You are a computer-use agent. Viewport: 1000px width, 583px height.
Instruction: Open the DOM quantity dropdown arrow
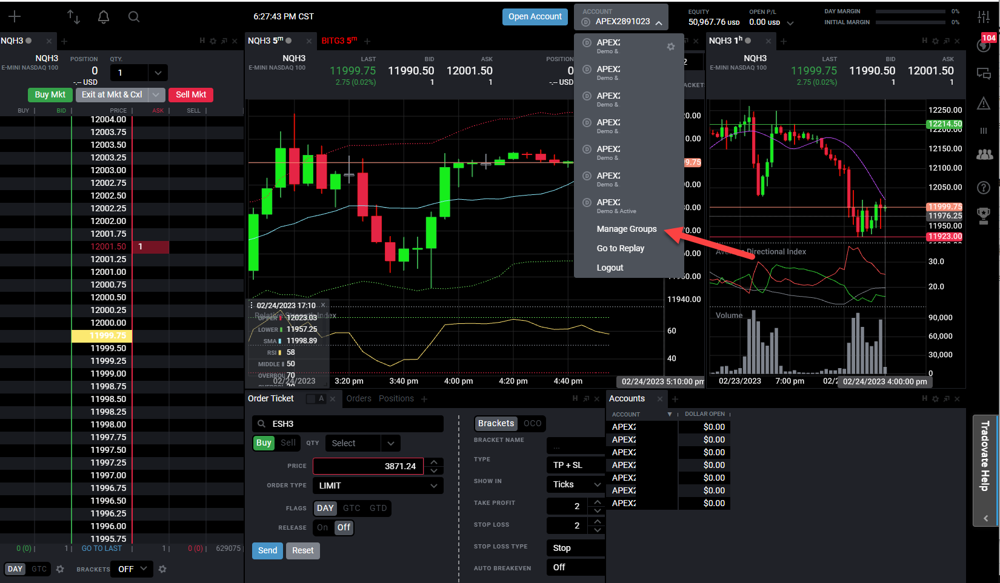158,73
